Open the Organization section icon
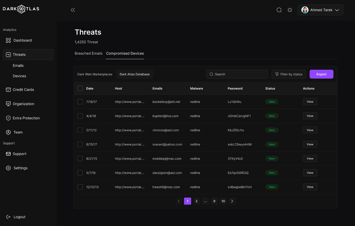The image size is (355, 226). click(x=8, y=104)
